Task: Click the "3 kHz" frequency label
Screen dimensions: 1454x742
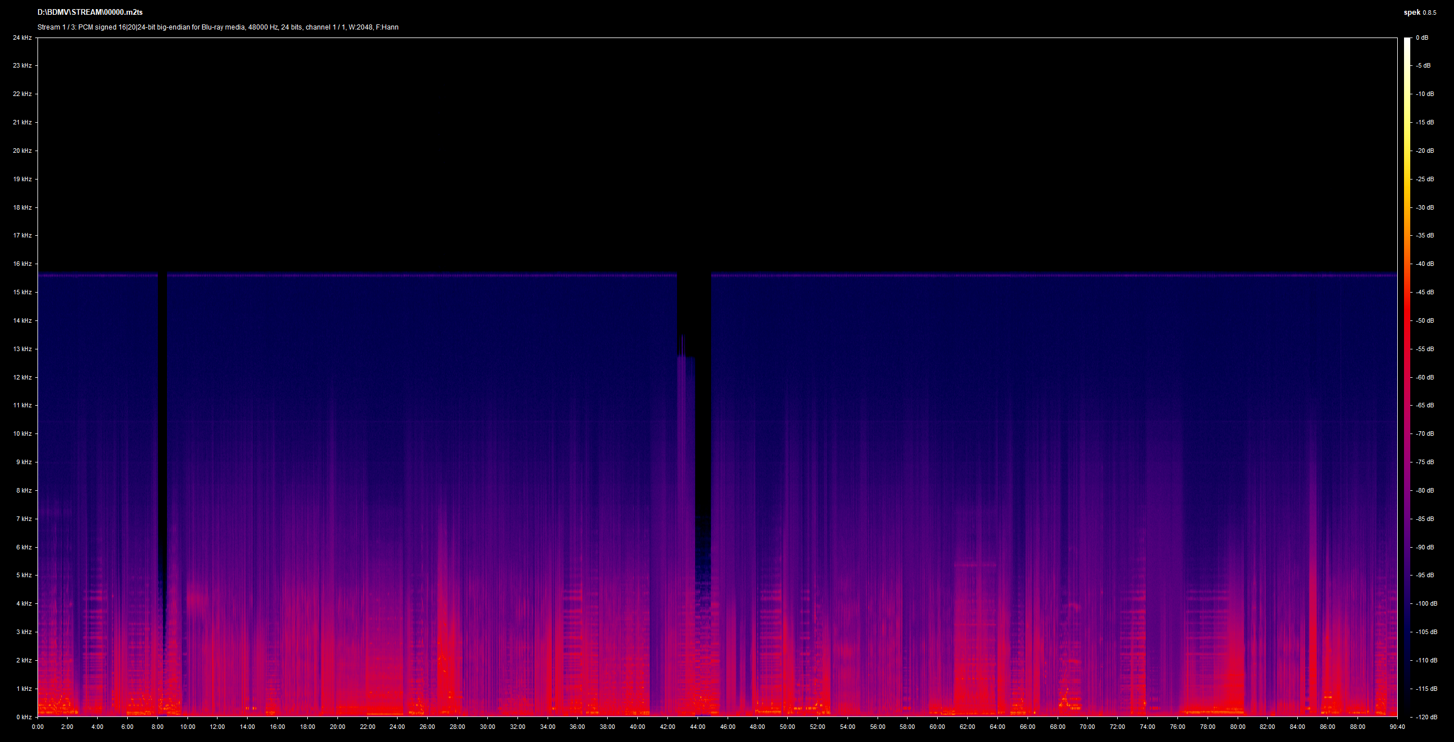Action: tap(24, 632)
